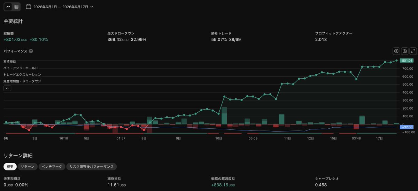Viewport: 418px width, 191px height.
Task: Toggle バイ・アンド・ホールド legend series
Action: pyautogui.click(x=21, y=68)
